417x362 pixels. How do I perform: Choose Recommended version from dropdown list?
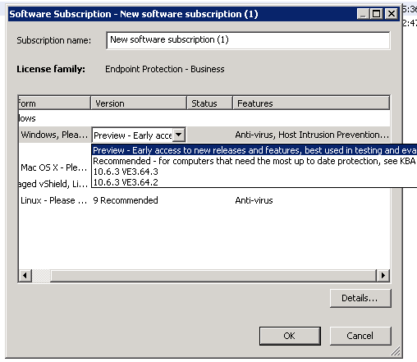pos(254,161)
